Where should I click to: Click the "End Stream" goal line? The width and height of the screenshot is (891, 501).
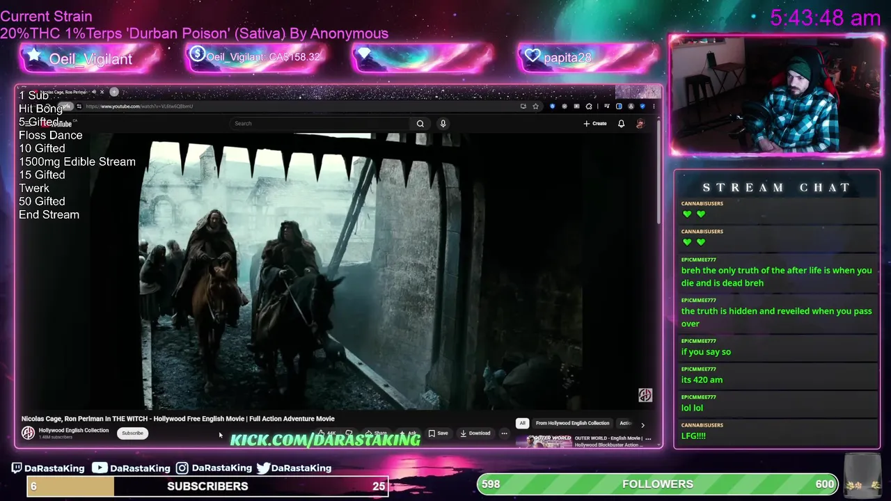tap(49, 215)
